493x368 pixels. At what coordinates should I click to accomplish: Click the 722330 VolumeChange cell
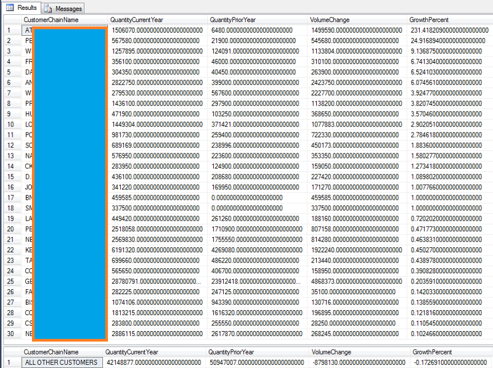click(357, 134)
